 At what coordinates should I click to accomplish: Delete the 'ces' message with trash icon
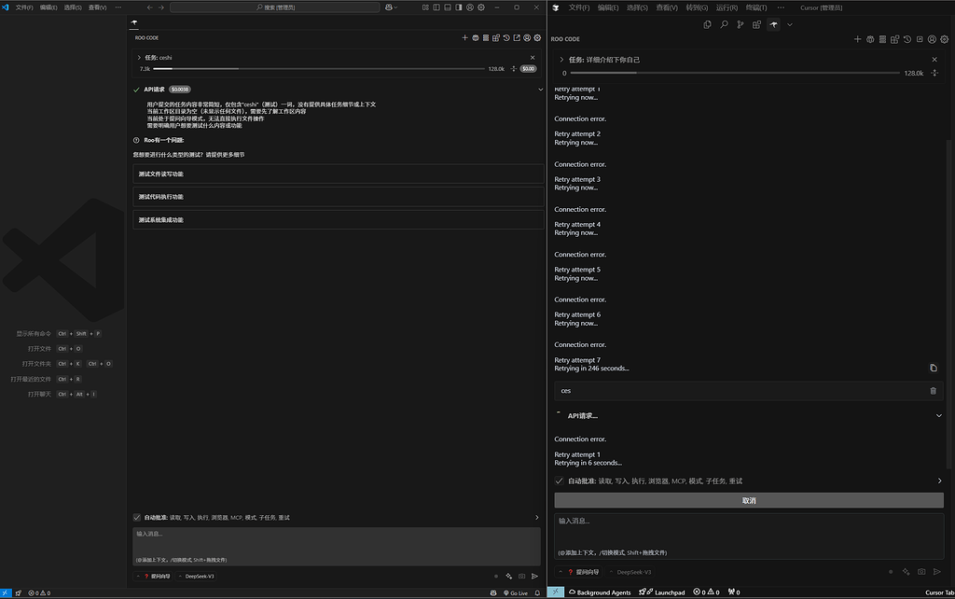[933, 391]
